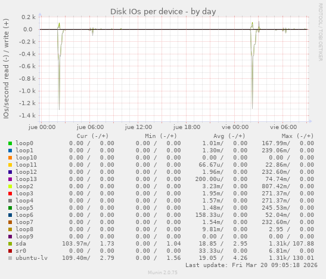Click the IOs/second read/write axis title
326x279 pixels.
click(6, 69)
